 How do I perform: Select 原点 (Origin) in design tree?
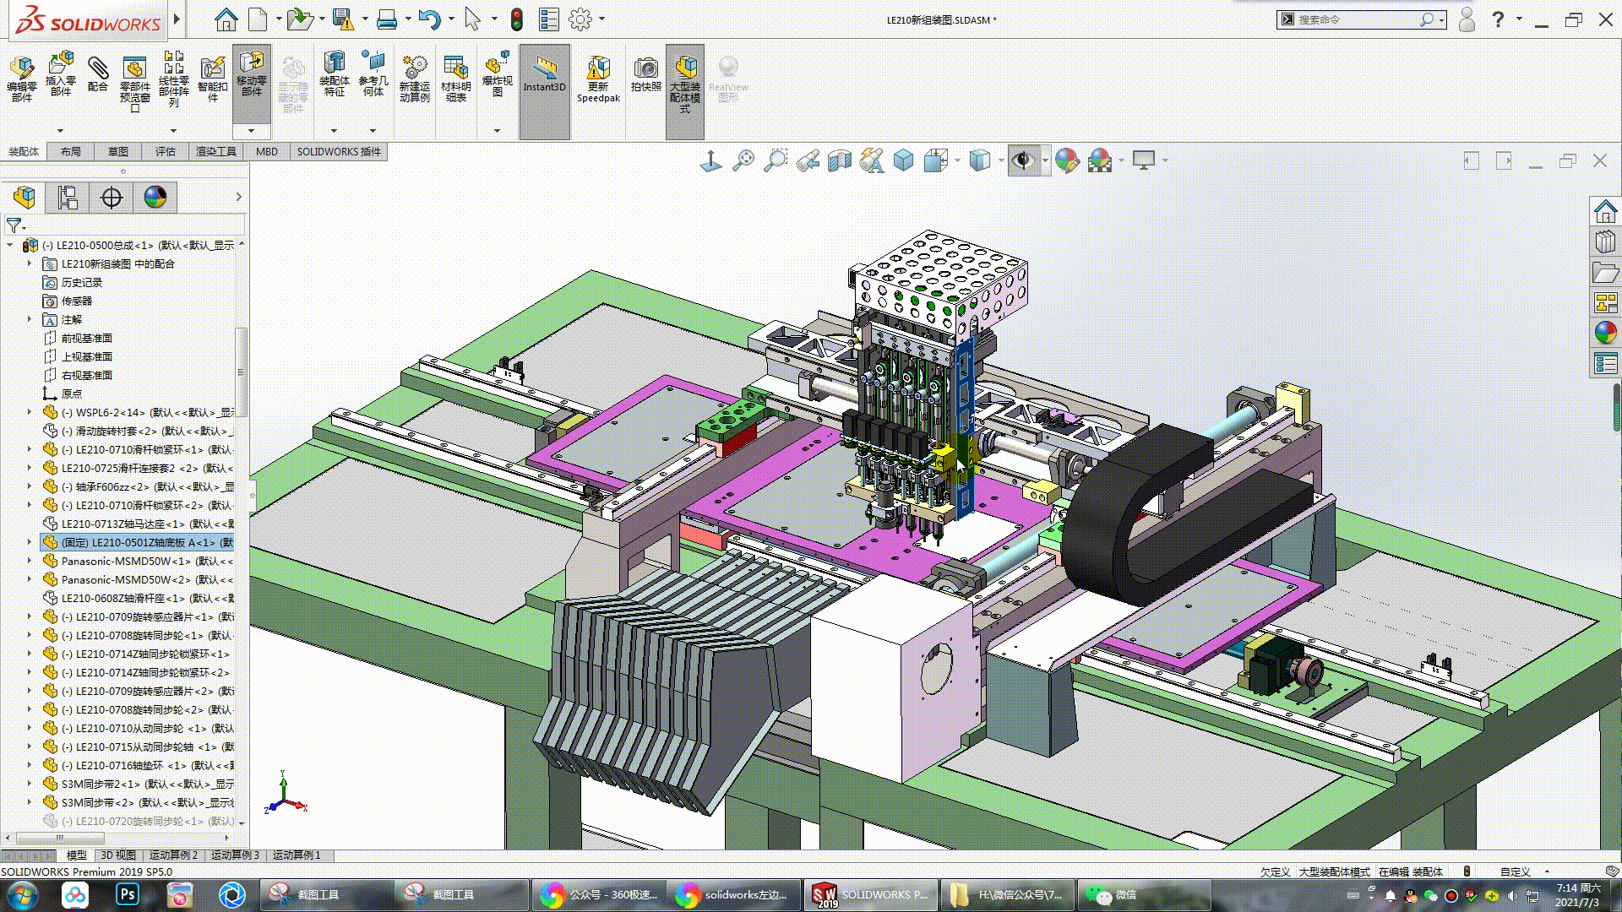pos(72,394)
